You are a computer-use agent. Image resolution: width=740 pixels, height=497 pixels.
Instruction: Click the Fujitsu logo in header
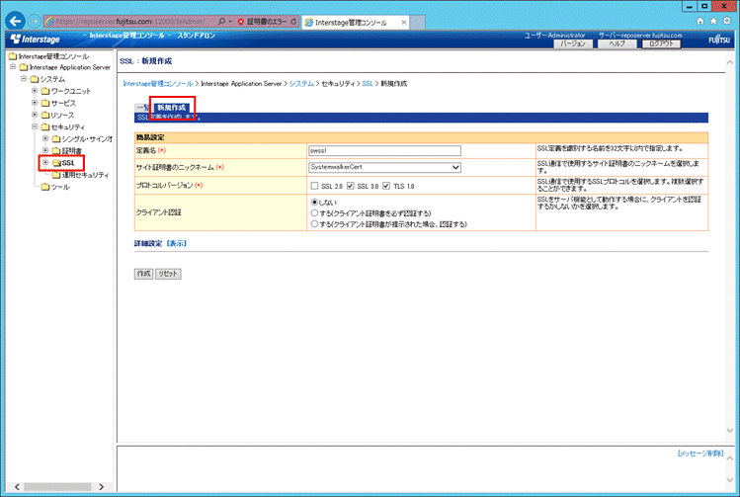(719, 40)
